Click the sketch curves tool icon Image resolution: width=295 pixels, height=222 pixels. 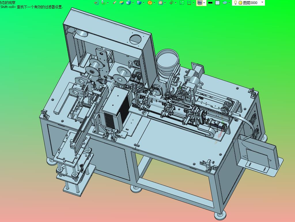[x=103, y=3]
